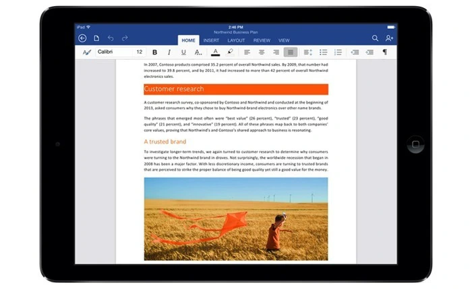Tap the back arrow button
This screenshot has height=289, width=472.
(x=82, y=38)
